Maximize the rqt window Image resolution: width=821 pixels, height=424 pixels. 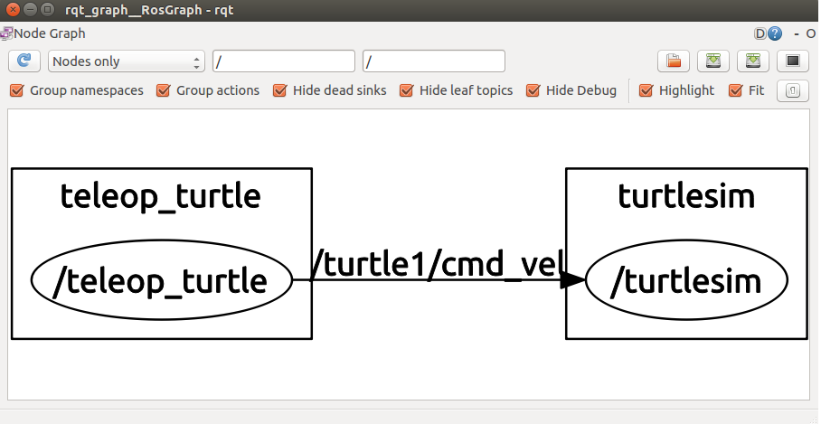pyautogui.click(x=47, y=9)
